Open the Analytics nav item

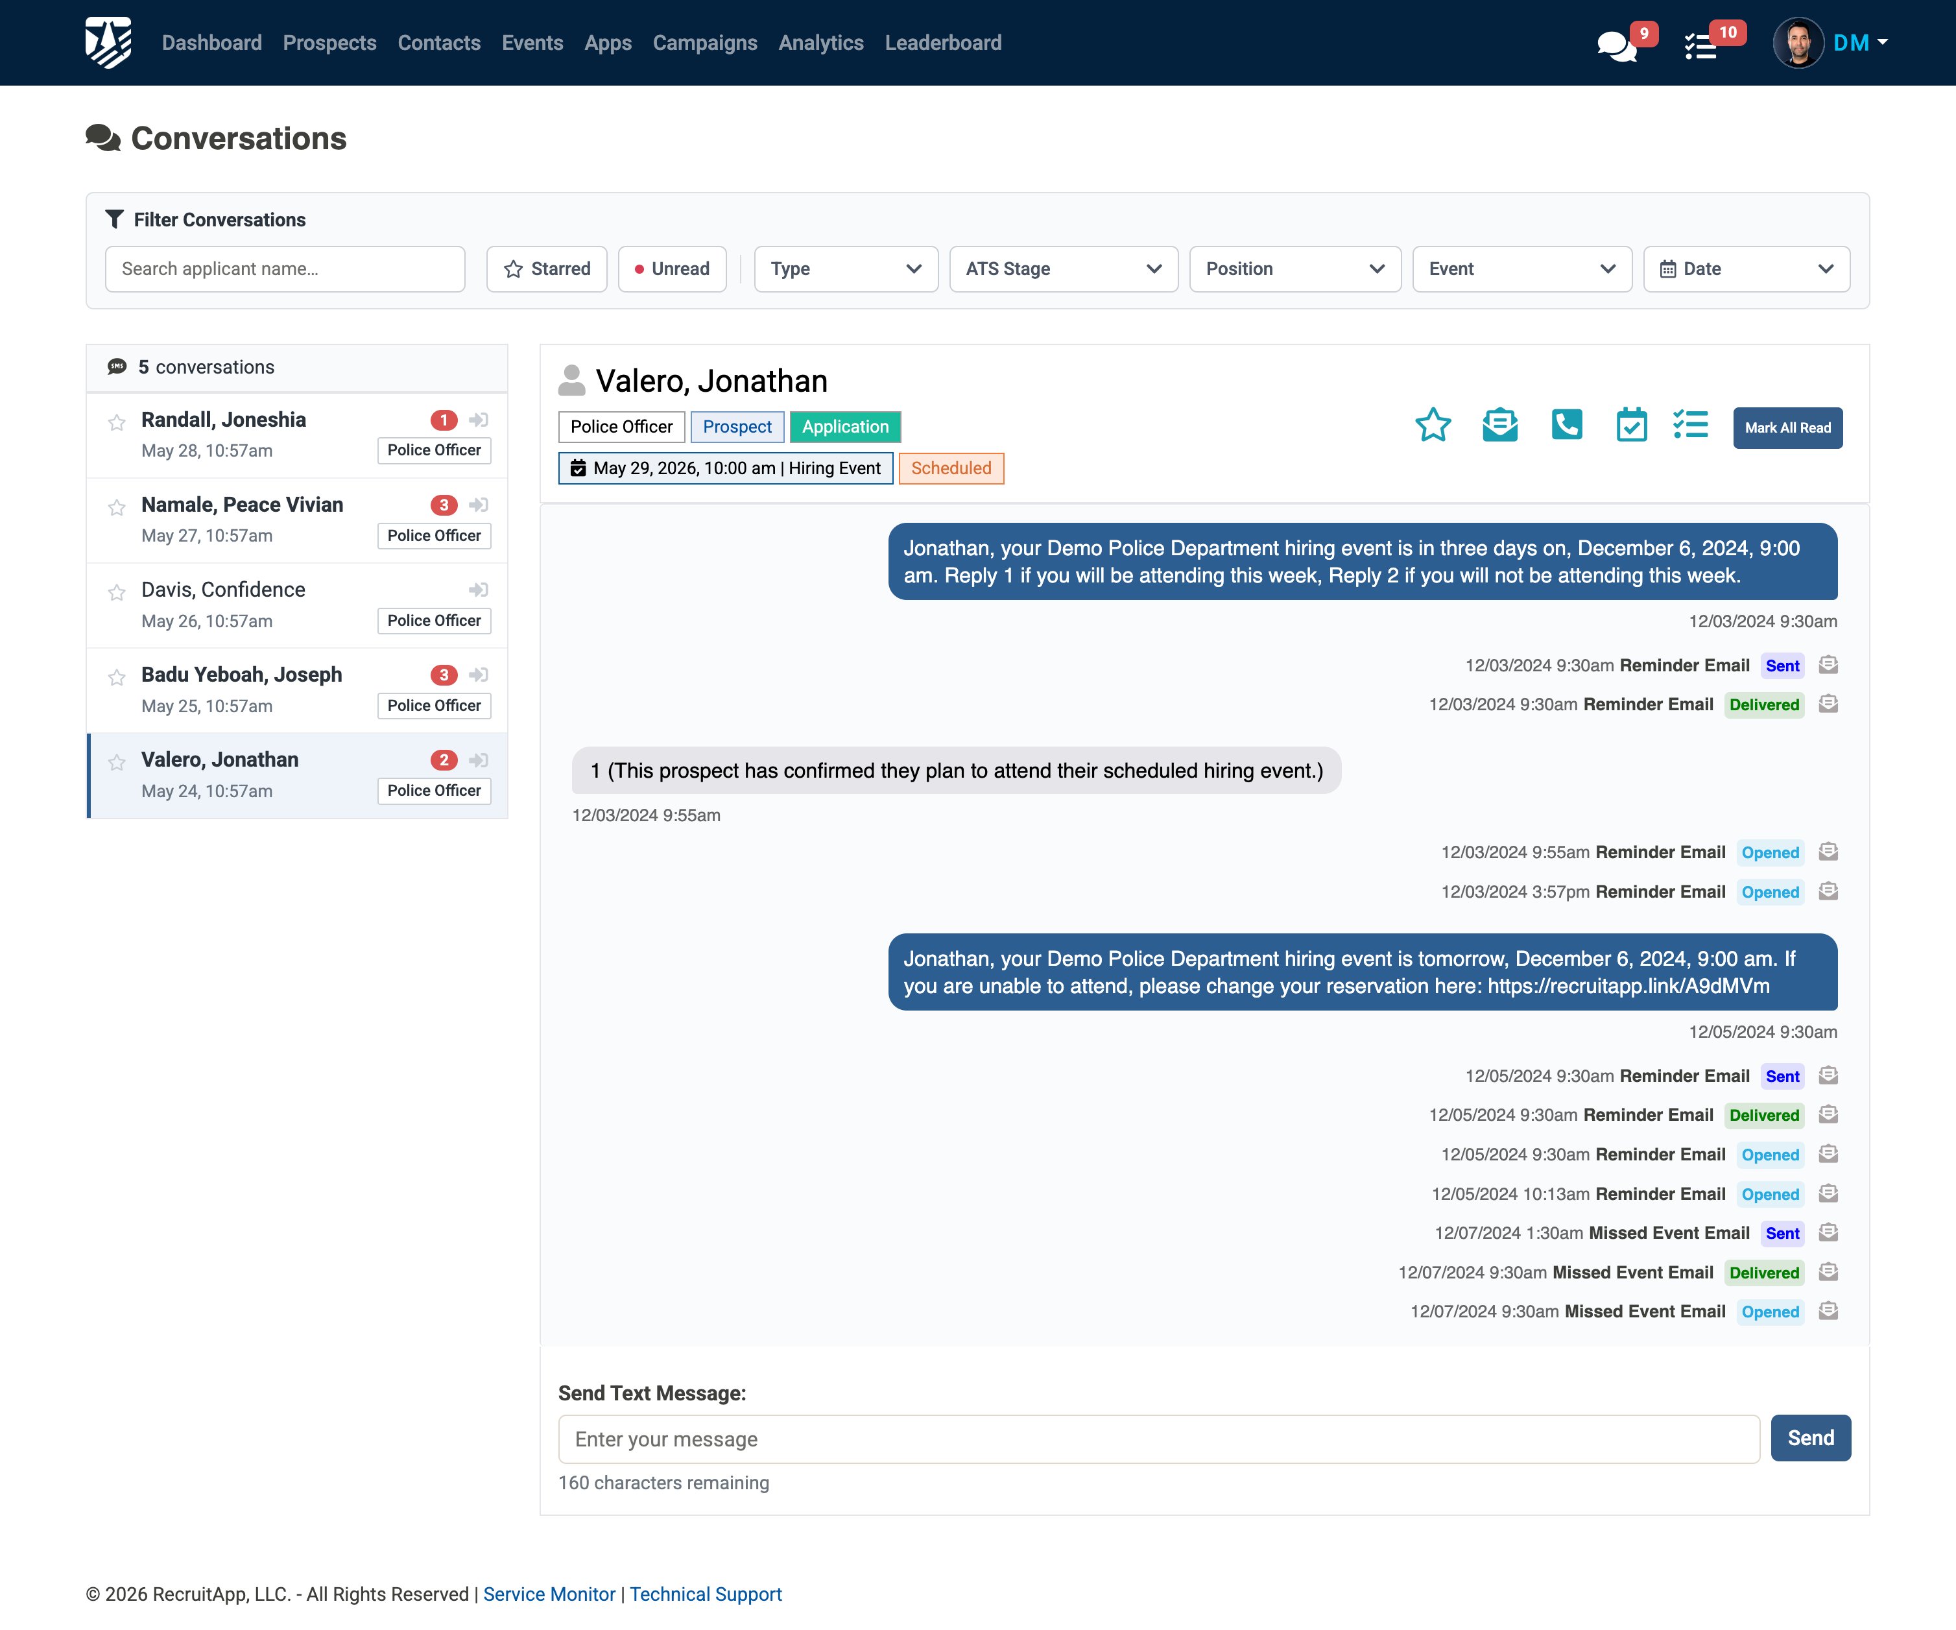[822, 43]
